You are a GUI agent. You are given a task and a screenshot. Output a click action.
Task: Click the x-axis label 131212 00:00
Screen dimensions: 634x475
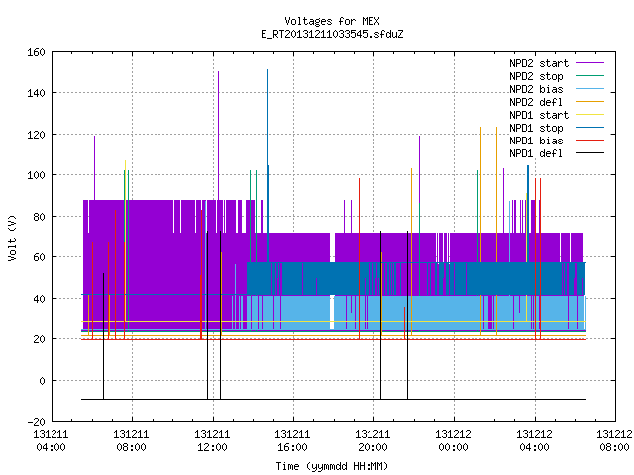coord(453,441)
